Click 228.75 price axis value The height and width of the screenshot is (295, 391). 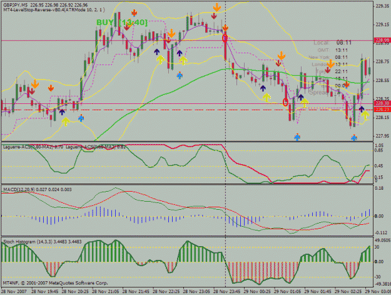382,61
